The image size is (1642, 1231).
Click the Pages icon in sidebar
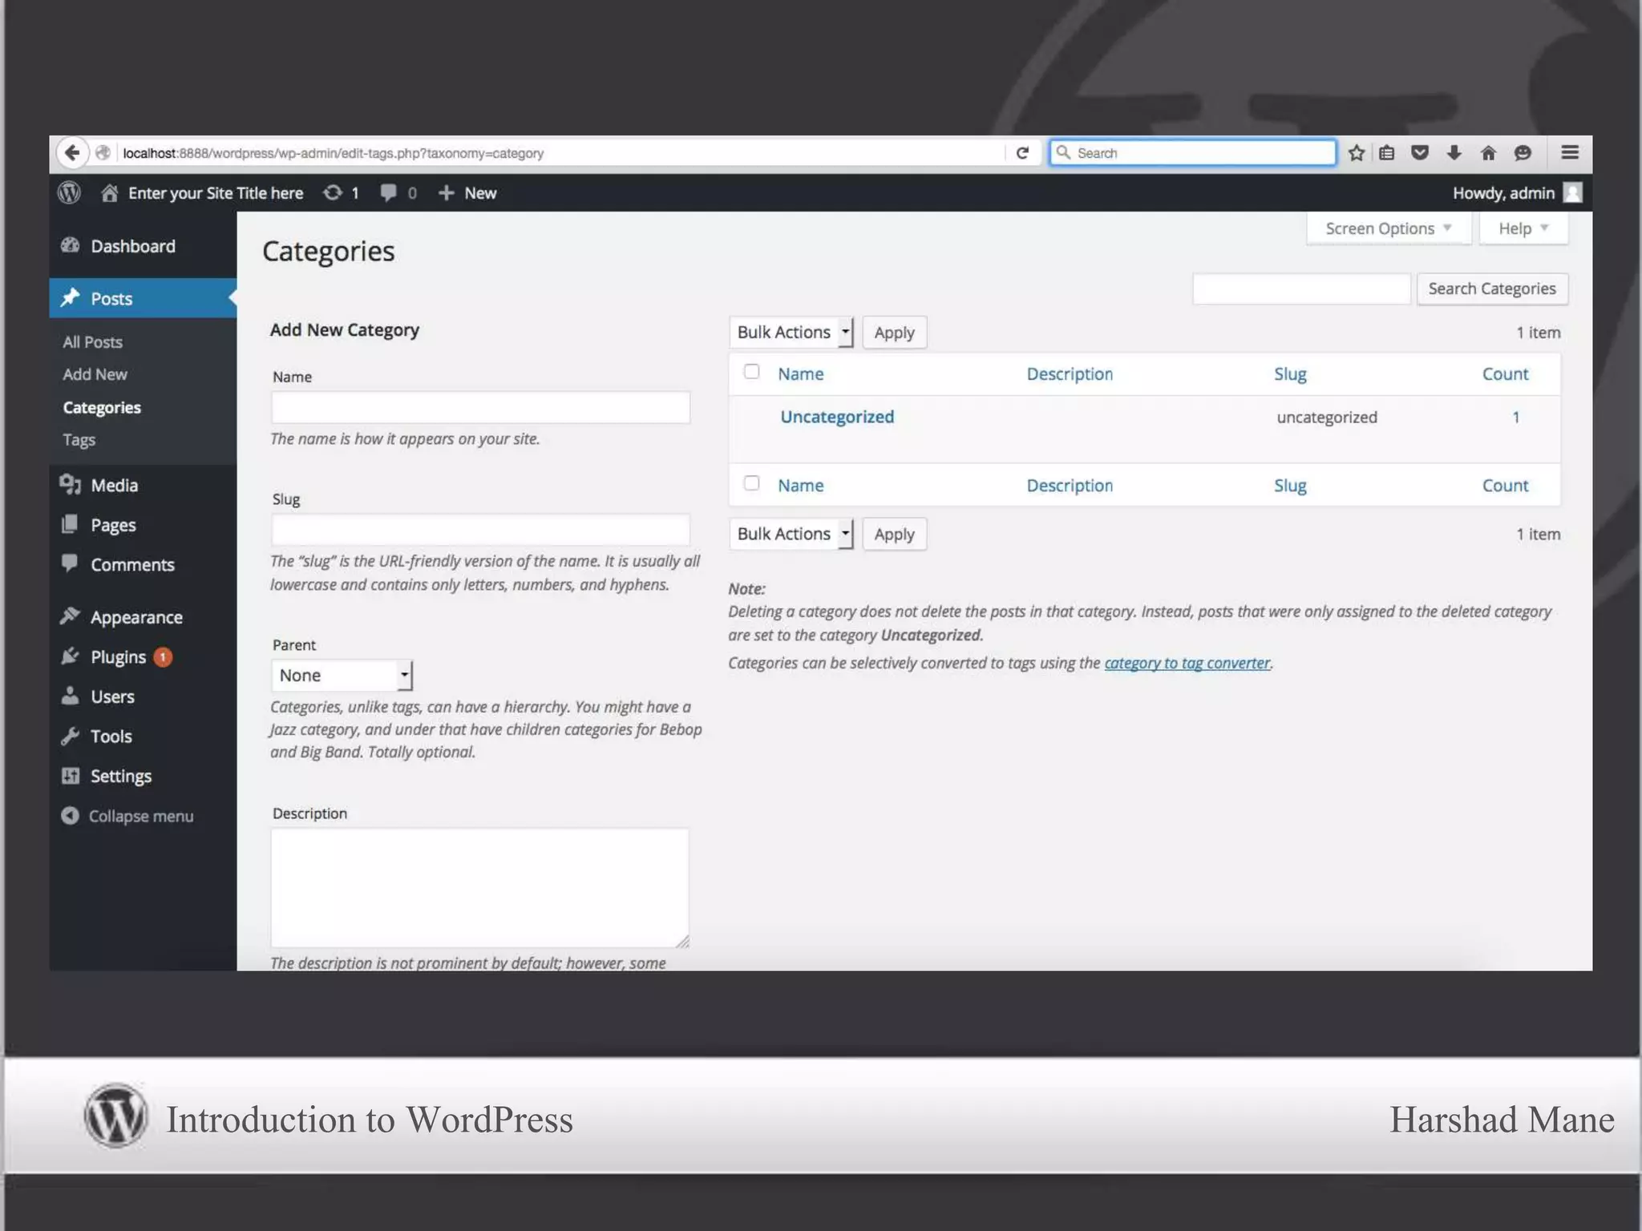(x=70, y=524)
